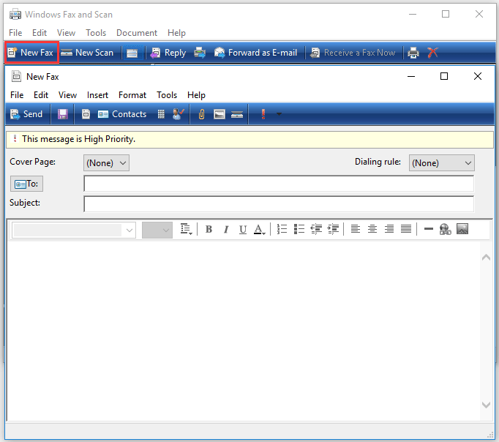
Task: Toggle Bold formatting
Action: pos(209,229)
